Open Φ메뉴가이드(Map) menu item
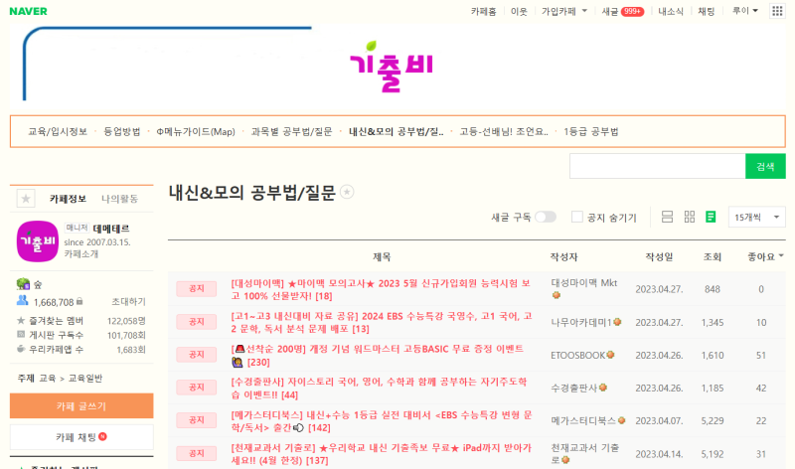The image size is (795, 469). (x=196, y=132)
